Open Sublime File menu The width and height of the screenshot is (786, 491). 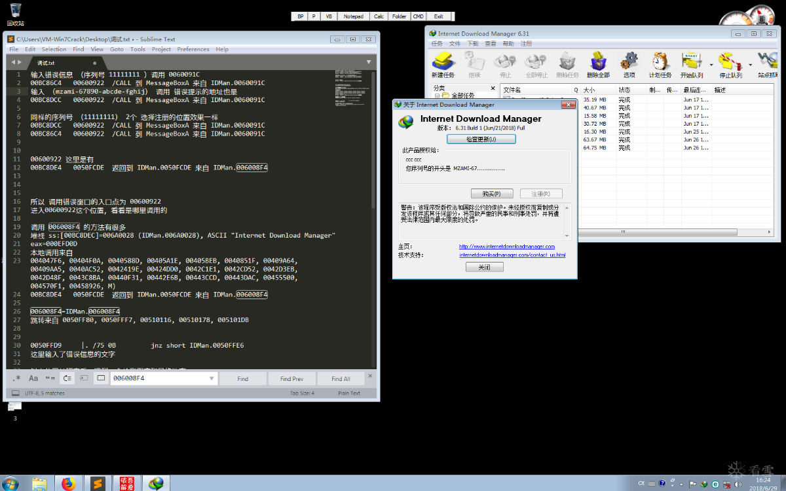click(x=13, y=49)
